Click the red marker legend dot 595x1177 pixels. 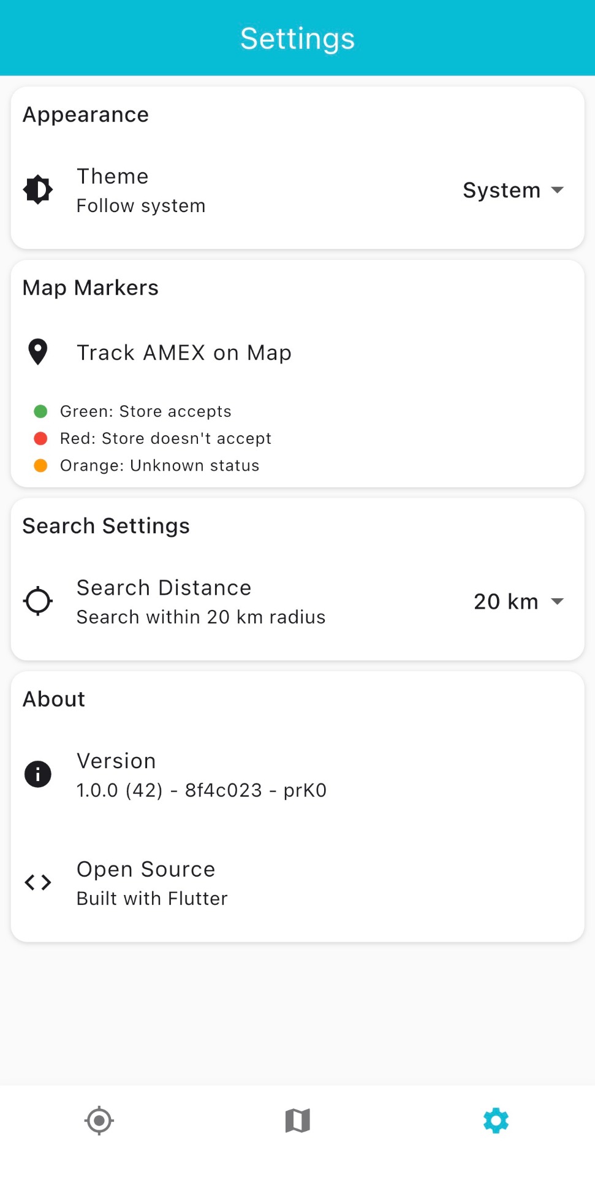(40, 438)
